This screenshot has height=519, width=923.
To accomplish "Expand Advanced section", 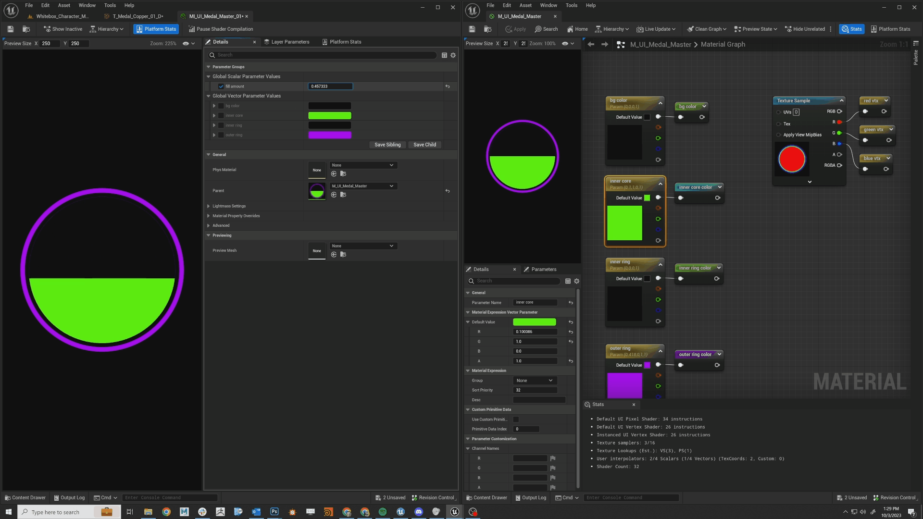I will (x=209, y=225).
